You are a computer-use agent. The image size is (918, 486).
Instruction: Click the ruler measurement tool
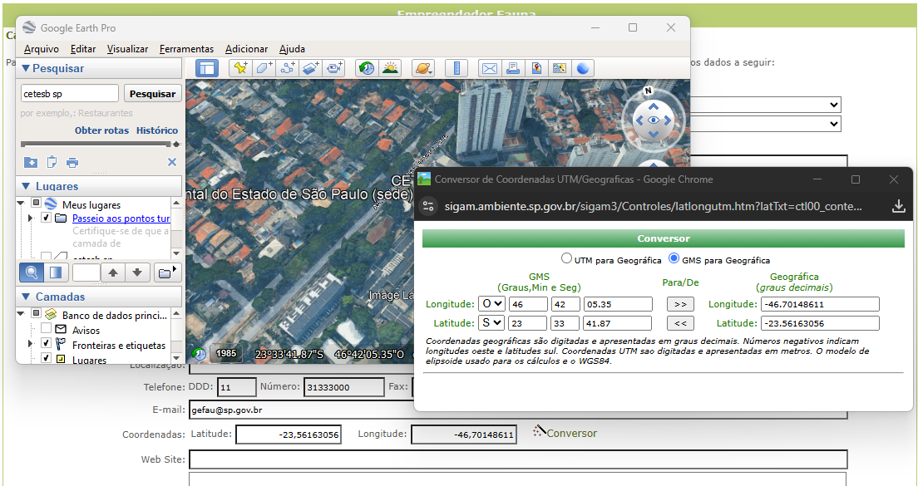click(x=456, y=68)
